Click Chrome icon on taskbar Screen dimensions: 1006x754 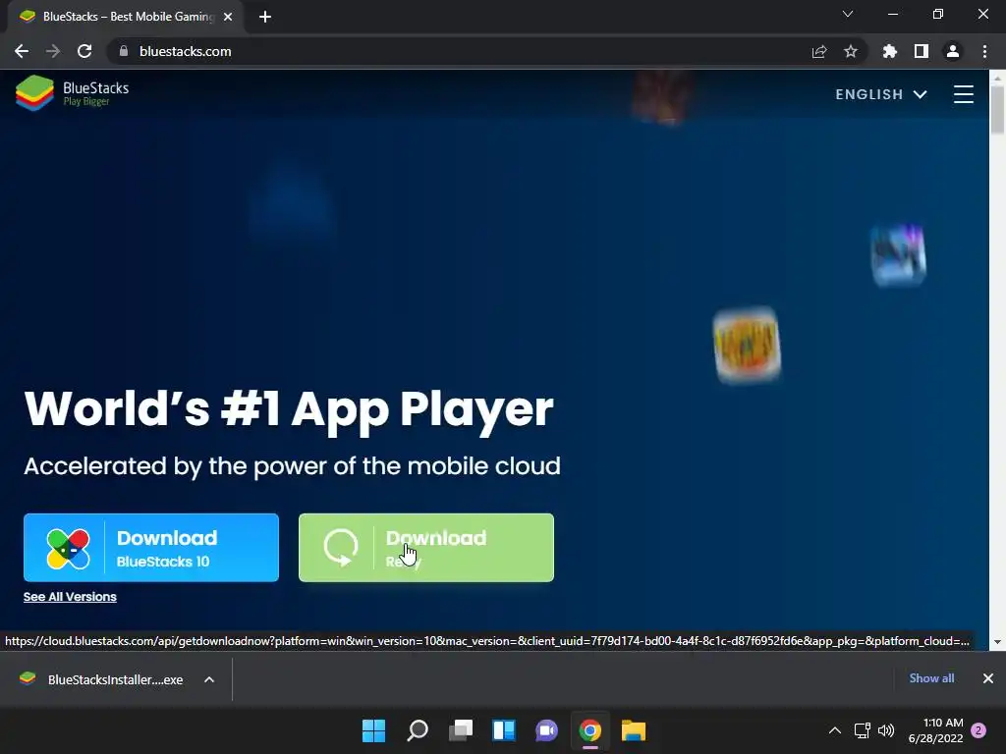[590, 730]
